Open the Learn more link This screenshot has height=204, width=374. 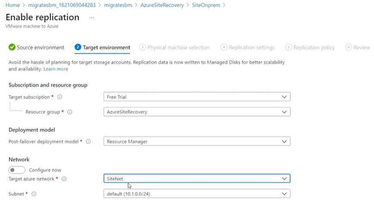[x=56, y=69]
